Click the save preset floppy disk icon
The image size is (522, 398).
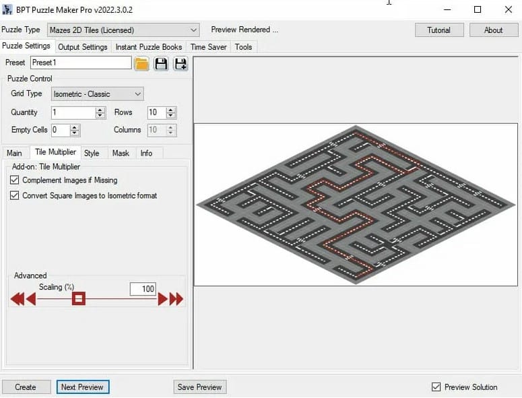click(161, 63)
